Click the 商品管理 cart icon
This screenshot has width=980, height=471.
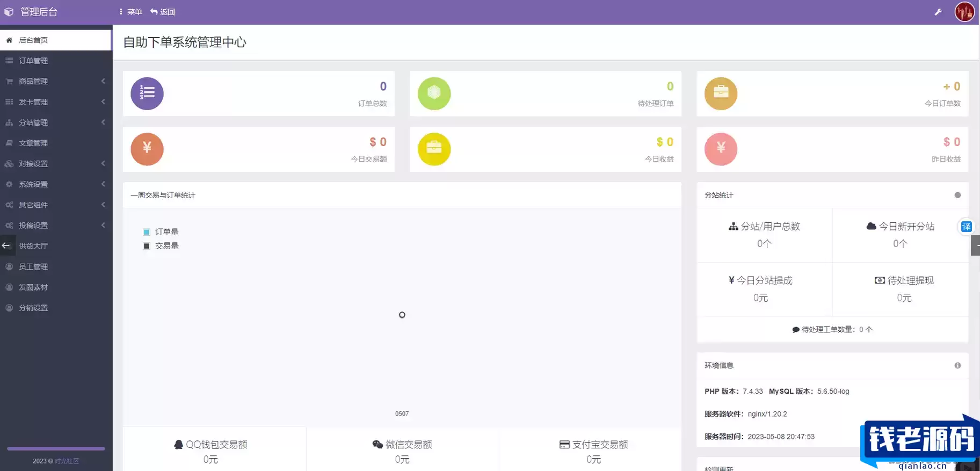[x=9, y=81]
